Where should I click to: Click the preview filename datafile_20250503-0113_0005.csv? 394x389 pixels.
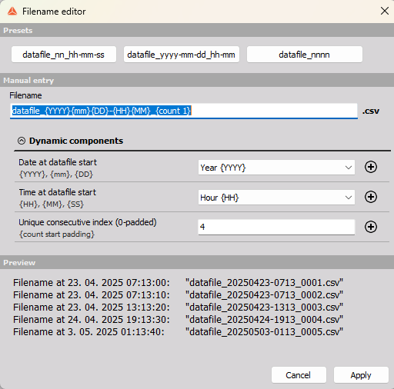(264, 332)
